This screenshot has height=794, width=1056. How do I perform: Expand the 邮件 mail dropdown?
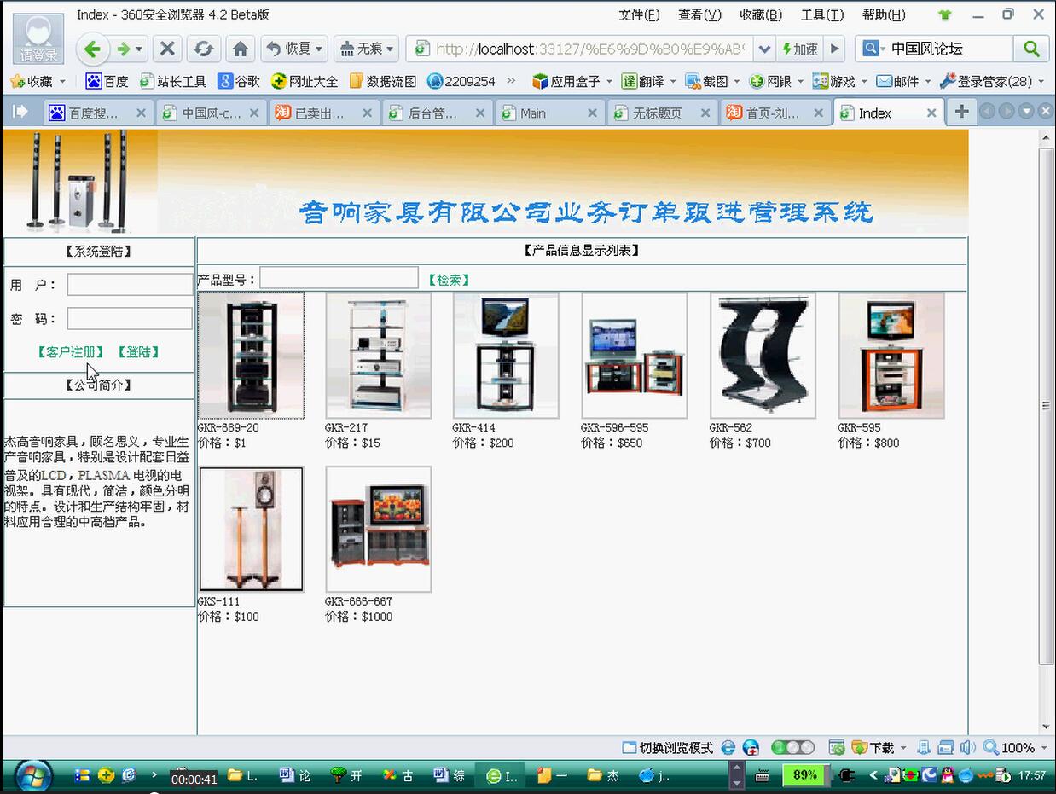[926, 82]
